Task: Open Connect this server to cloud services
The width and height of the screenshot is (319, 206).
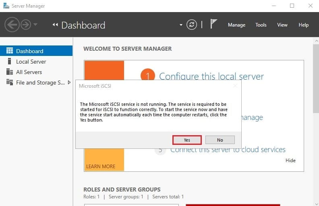Action: (228, 150)
